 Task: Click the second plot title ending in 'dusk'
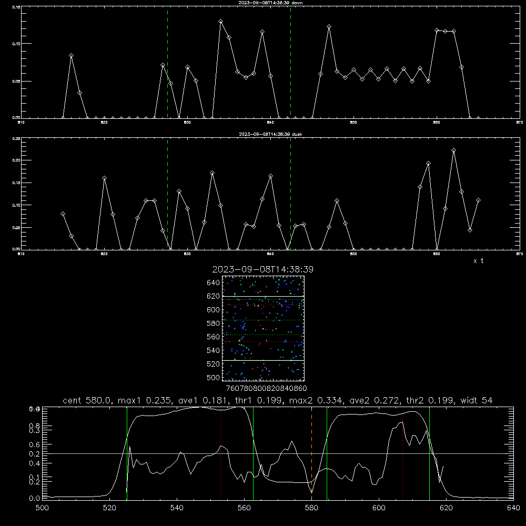[x=270, y=134]
